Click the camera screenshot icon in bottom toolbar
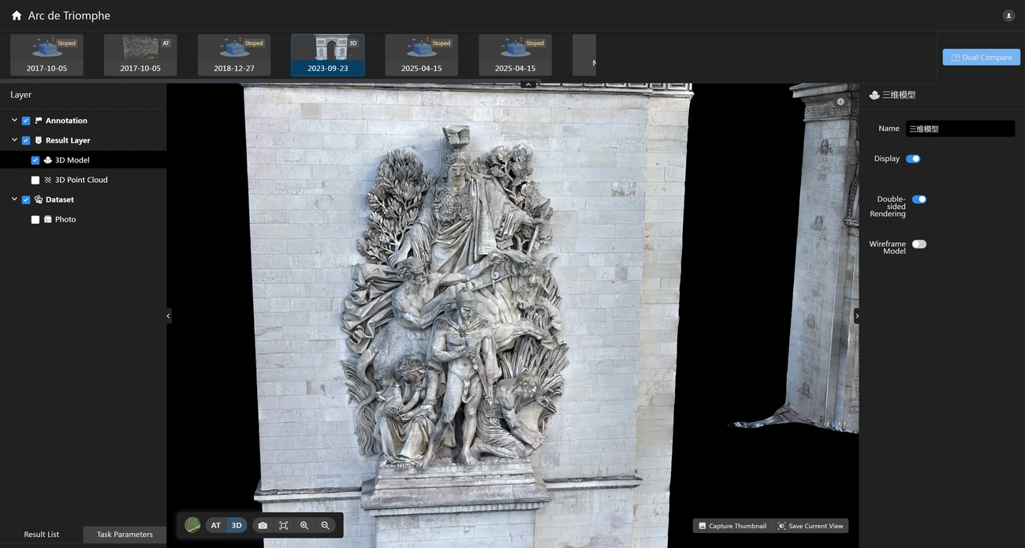The width and height of the screenshot is (1025, 548). [x=263, y=526]
